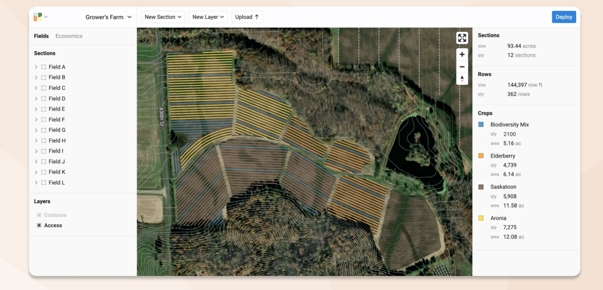The width and height of the screenshot is (603, 290).
Task: Check the Field F checkbox
Action: (44, 120)
